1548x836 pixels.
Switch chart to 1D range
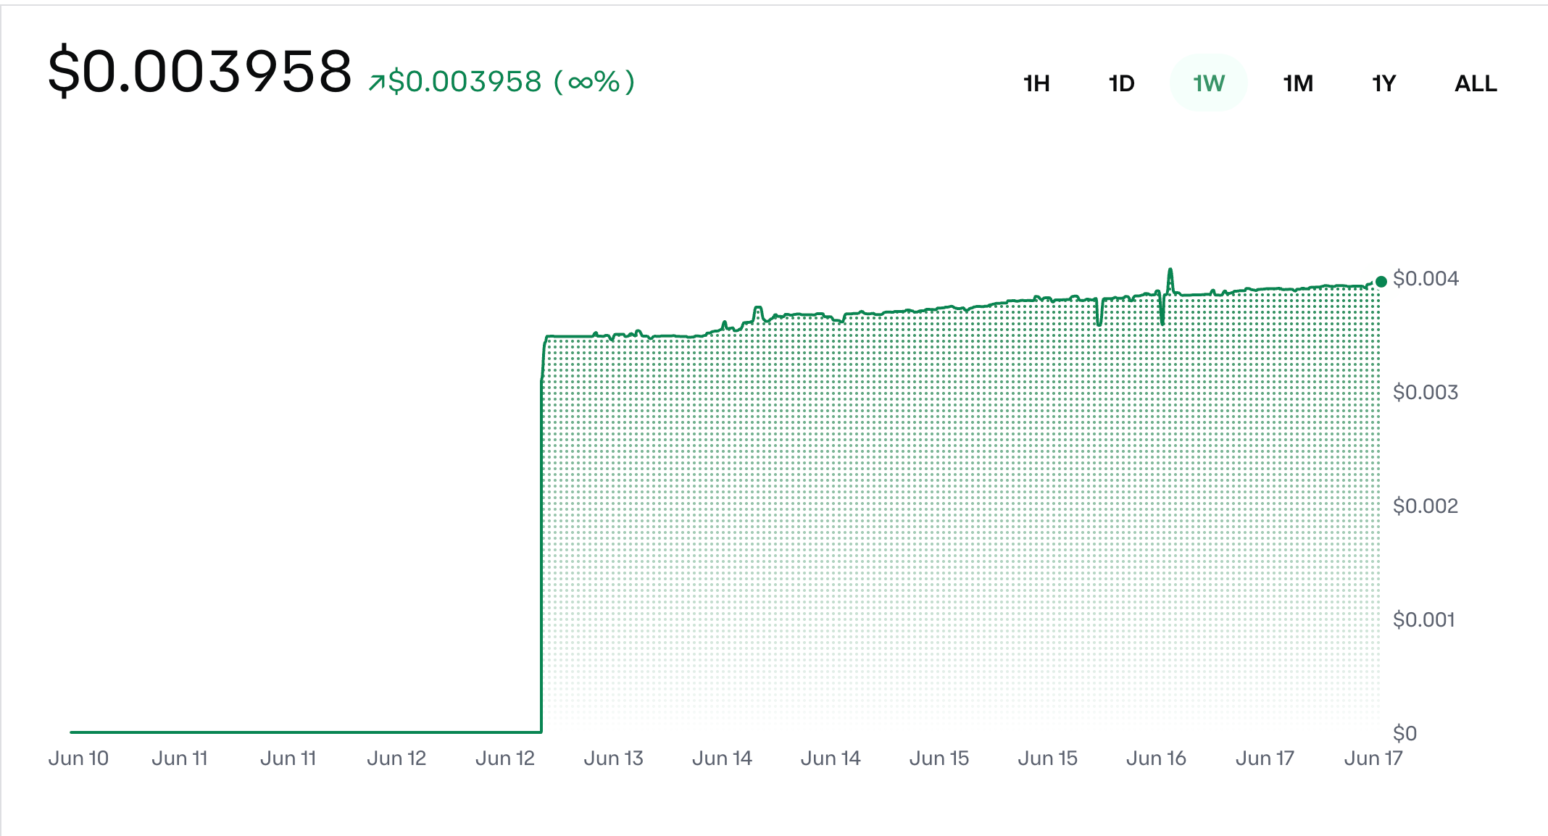tap(1121, 83)
